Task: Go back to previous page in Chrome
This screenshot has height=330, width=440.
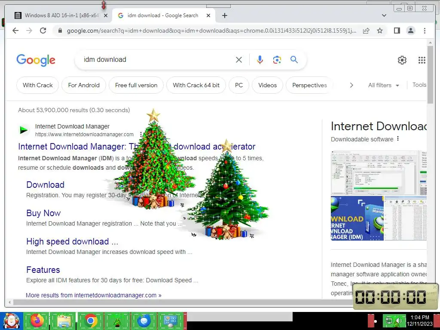Action: (x=15, y=31)
